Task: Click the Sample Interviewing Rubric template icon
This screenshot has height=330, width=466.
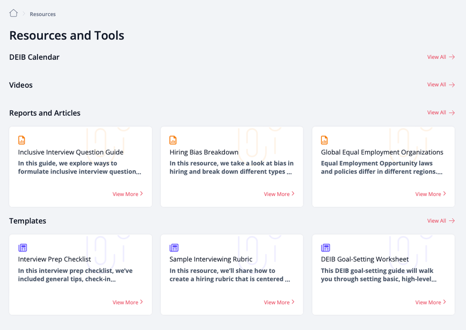Action: [x=174, y=248]
